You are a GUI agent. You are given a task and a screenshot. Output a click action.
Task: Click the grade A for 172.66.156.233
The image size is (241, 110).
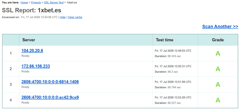(218, 69)
